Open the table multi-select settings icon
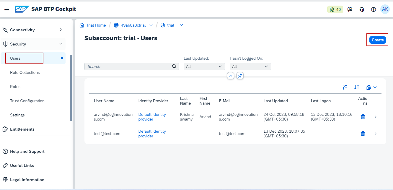The image size is (393, 190). pyautogui.click(x=345, y=87)
